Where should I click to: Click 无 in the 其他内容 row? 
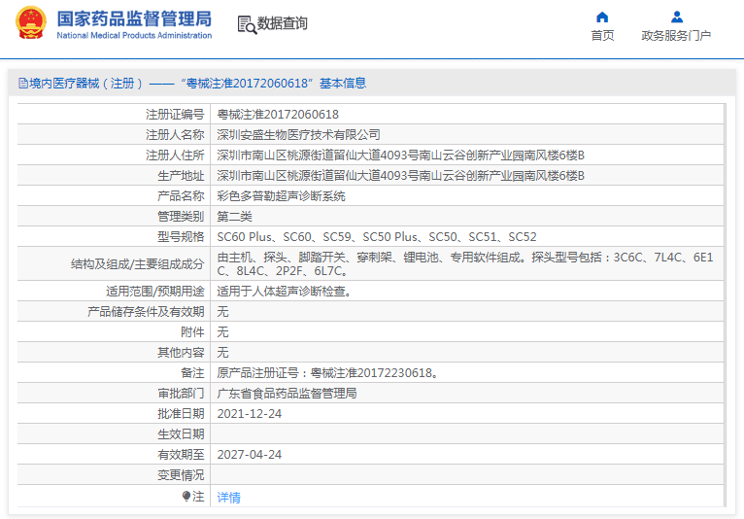[x=222, y=353]
